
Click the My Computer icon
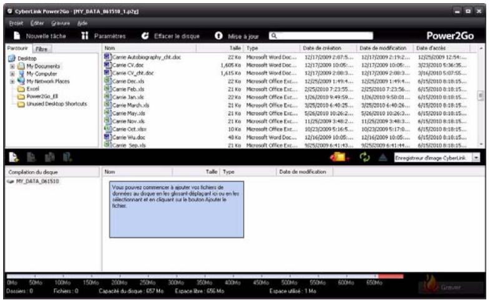21,74
